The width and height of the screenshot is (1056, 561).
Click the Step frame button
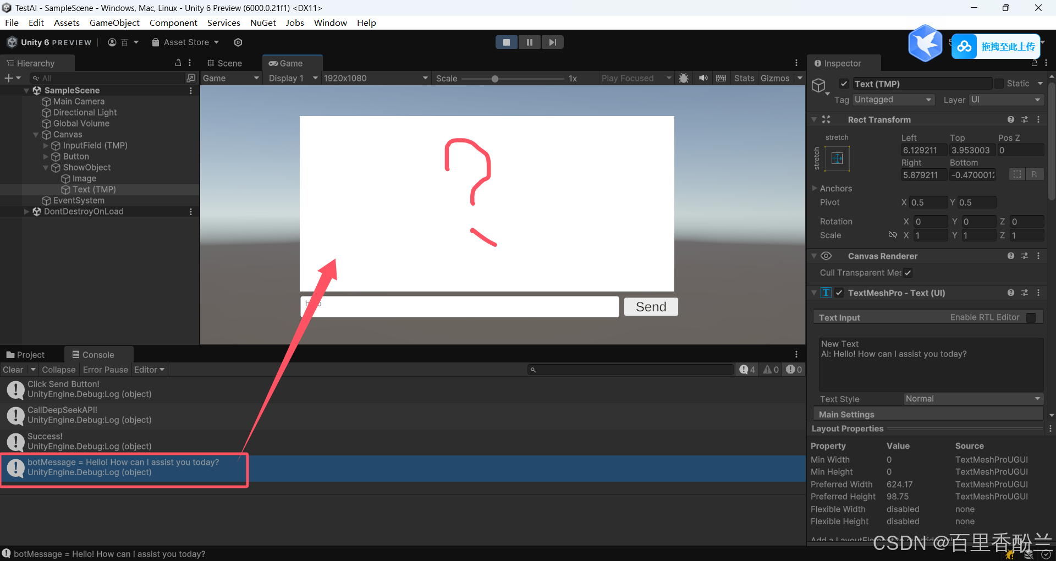click(x=552, y=42)
